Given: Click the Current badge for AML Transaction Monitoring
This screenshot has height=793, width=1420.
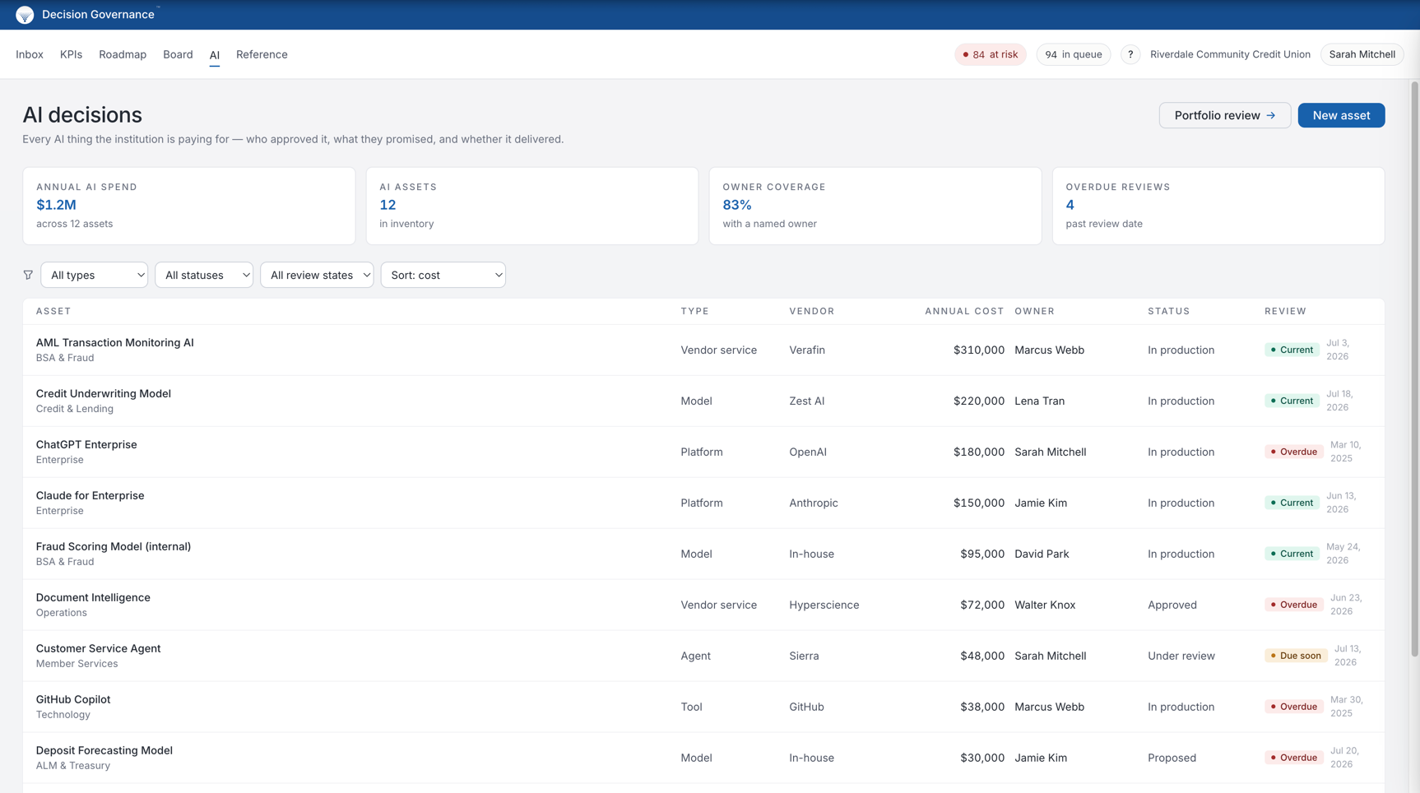Looking at the screenshot, I should pos(1292,350).
